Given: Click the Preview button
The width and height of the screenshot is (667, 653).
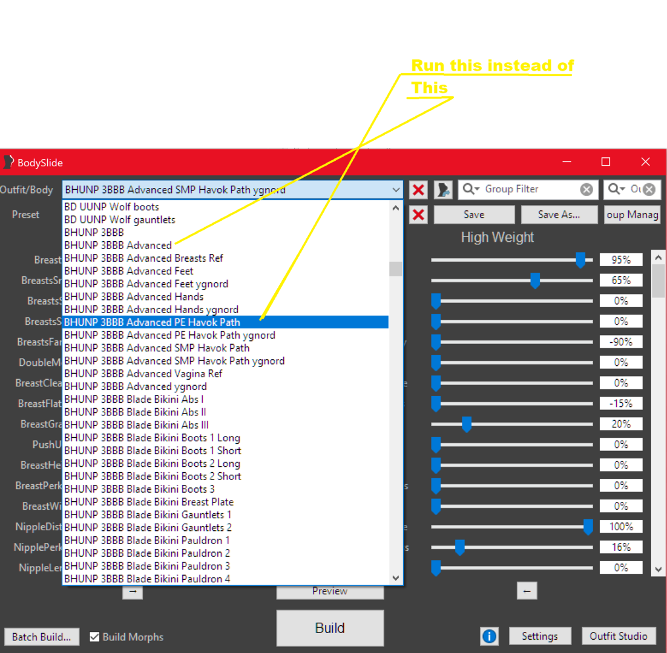Looking at the screenshot, I should pyautogui.click(x=330, y=592).
